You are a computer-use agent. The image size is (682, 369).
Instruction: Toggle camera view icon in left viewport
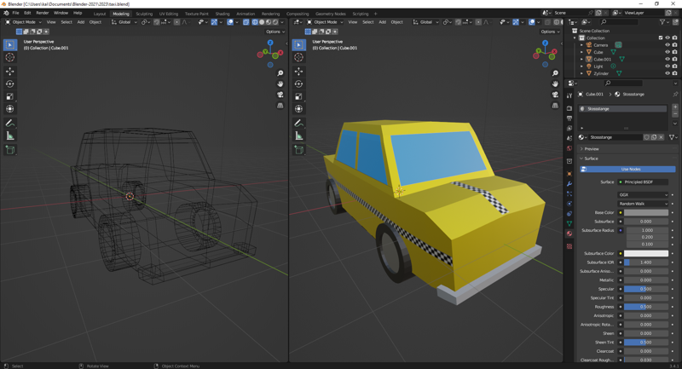(280, 95)
